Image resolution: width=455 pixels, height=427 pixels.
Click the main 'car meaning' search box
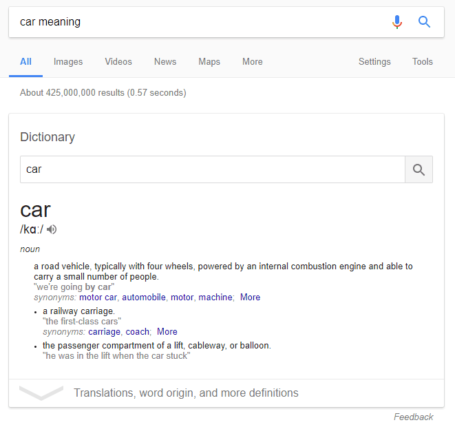(x=200, y=22)
